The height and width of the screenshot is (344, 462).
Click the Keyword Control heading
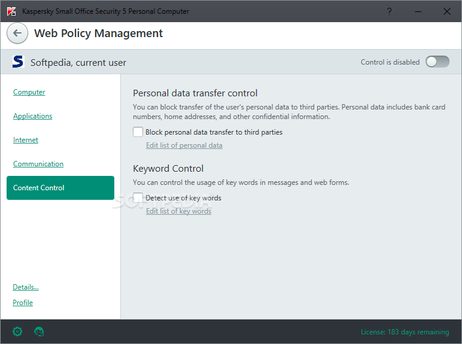coord(168,169)
